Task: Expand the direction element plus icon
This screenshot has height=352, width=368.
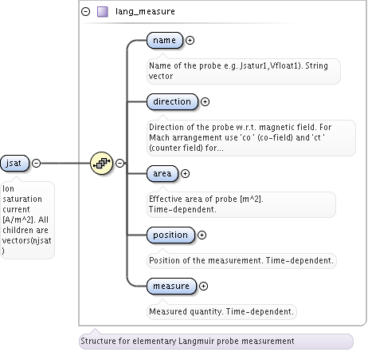Action: click(x=205, y=101)
